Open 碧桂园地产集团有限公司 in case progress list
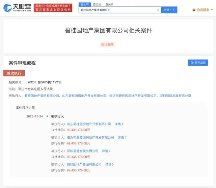 click(x=84, y=164)
